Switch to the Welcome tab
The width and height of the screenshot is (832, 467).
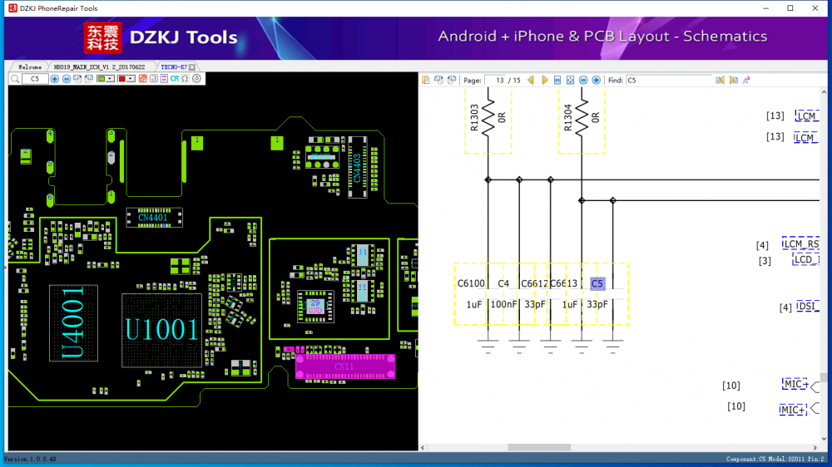30,66
